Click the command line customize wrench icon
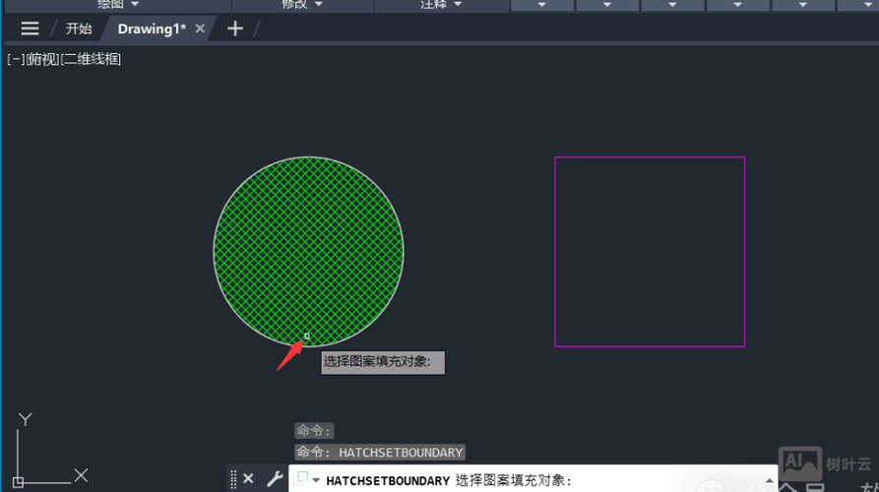 (275, 478)
